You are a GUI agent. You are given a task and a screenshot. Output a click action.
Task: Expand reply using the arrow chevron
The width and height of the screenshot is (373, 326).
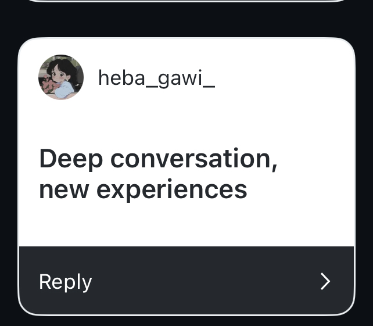[x=325, y=281]
